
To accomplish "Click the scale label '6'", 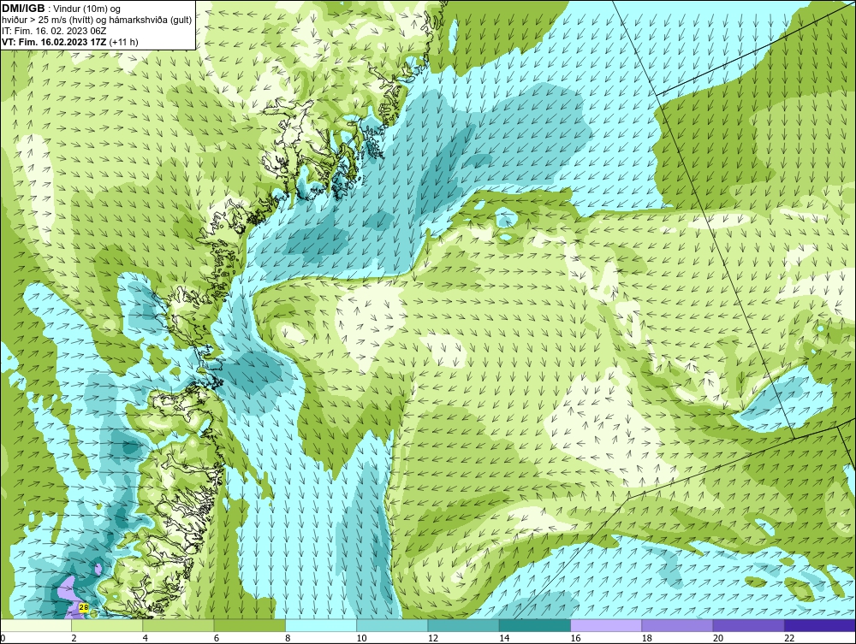I will [217, 638].
